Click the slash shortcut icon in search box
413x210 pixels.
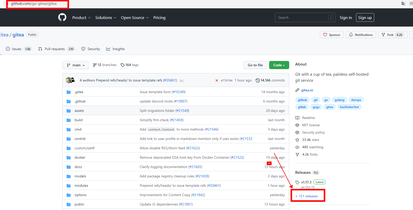pos(331,17)
